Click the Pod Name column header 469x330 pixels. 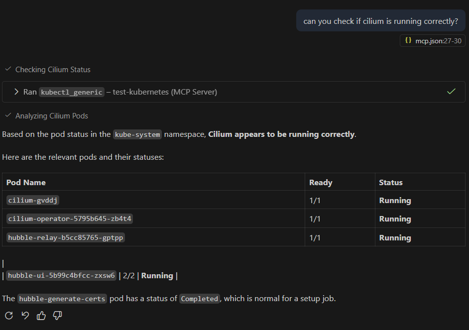pos(26,182)
